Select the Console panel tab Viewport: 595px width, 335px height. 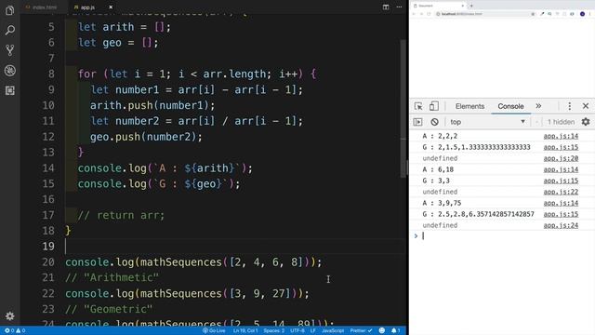point(510,106)
